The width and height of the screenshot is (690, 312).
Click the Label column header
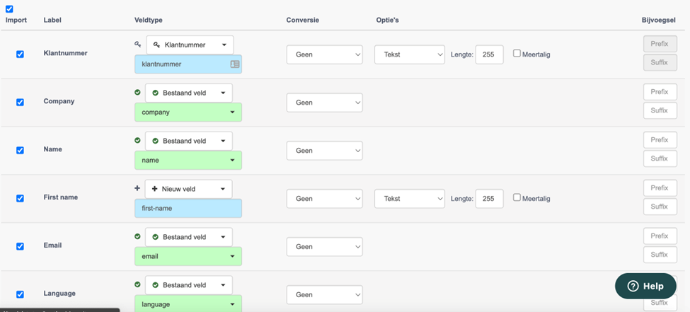coord(52,21)
